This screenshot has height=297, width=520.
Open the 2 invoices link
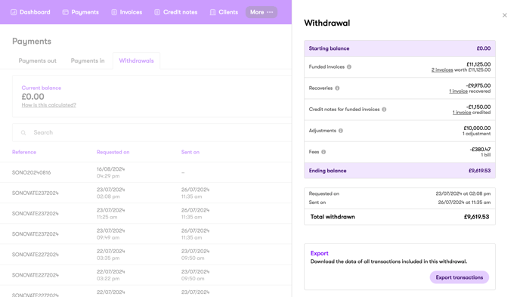pyautogui.click(x=441, y=70)
